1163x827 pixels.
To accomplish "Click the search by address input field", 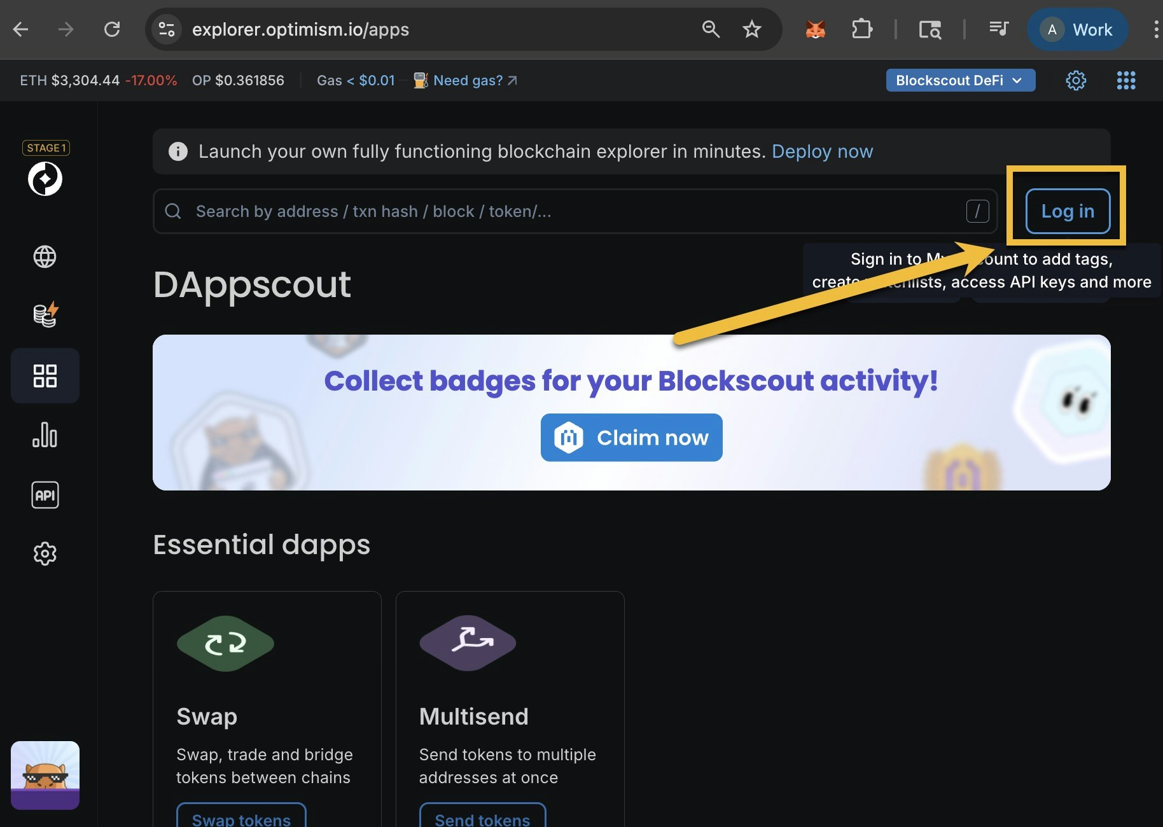I will [509, 211].
